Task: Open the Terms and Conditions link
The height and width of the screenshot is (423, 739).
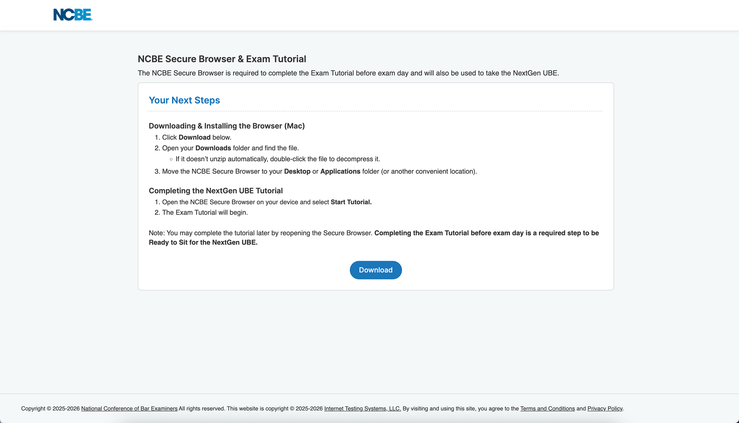Action: [547, 408]
